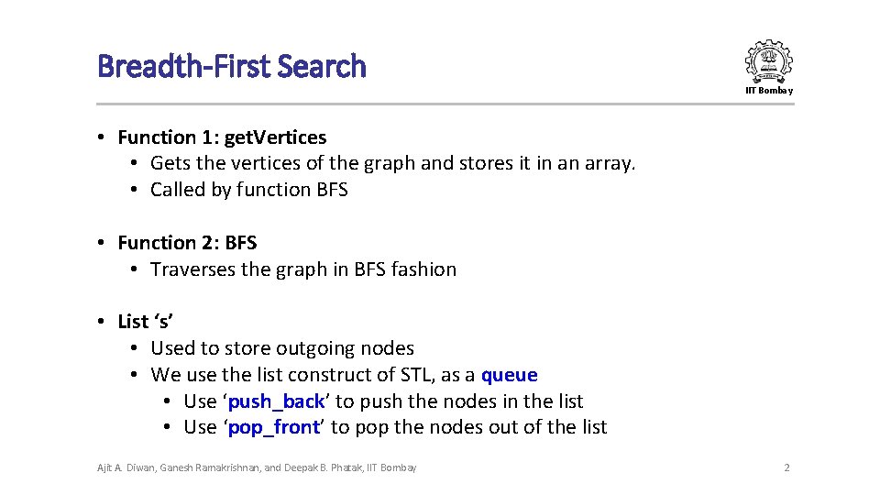
Task: Click the "IIT Bombay" caption under the logo
Action: 769,91
